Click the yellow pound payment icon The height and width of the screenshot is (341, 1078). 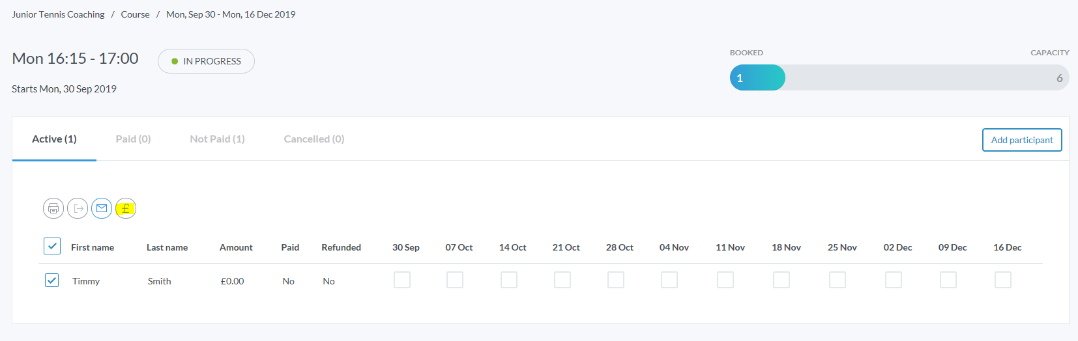126,208
